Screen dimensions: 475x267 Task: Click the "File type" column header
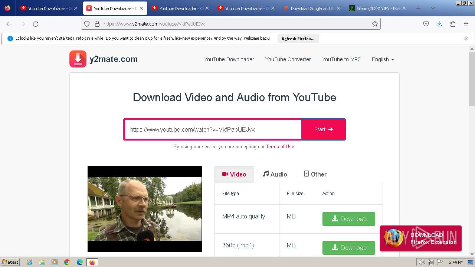coord(247,194)
